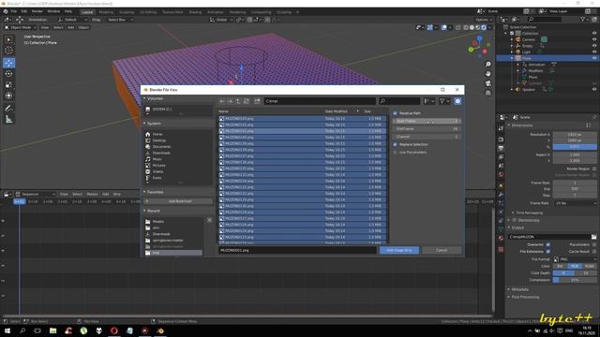Select the Transform tool in viewport toolbar
Viewport: 600px width, 337px height.
point(8,95)
